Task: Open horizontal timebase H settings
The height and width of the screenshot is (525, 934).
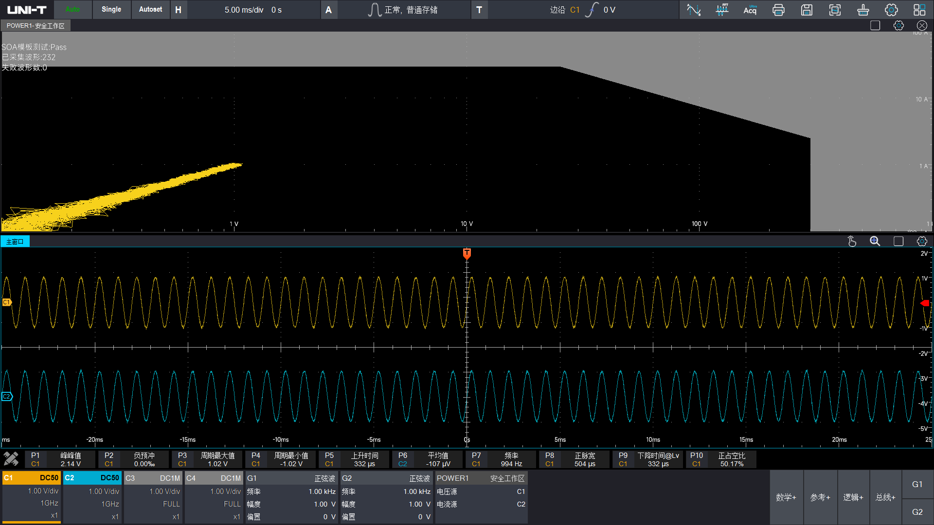Action: click(x=178, y=10)
